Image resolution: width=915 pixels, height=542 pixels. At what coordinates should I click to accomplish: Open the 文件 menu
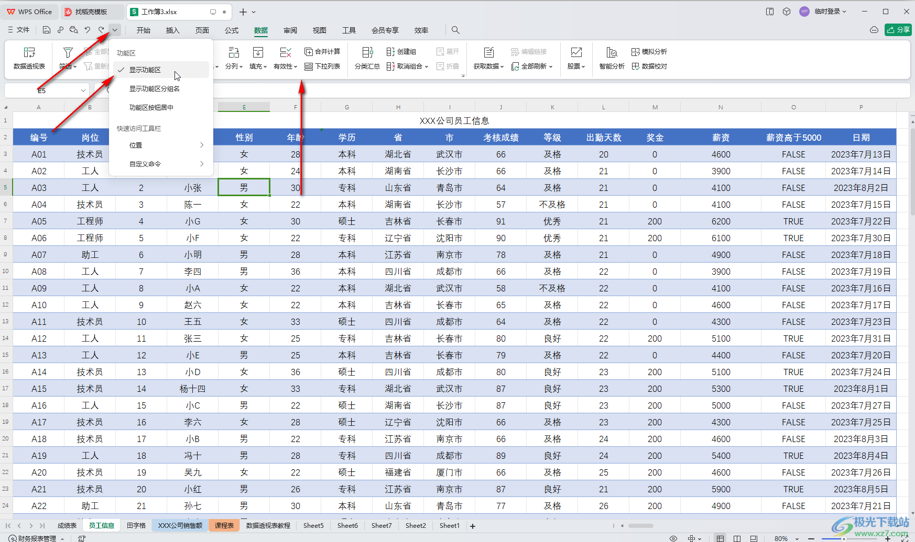click(18, 30)
